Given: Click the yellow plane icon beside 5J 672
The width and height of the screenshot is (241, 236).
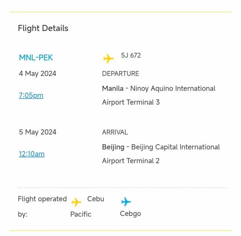Looking at the screenshot, I should tap(108, 58).
